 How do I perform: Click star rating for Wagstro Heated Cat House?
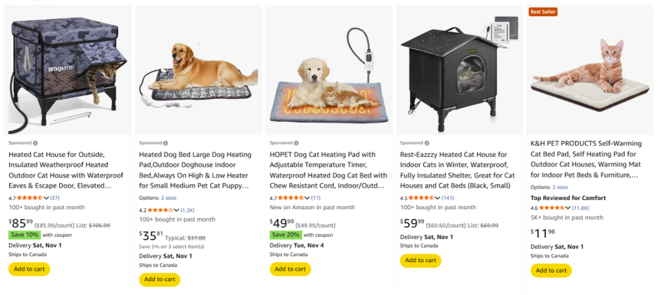(x=29, y=198)
